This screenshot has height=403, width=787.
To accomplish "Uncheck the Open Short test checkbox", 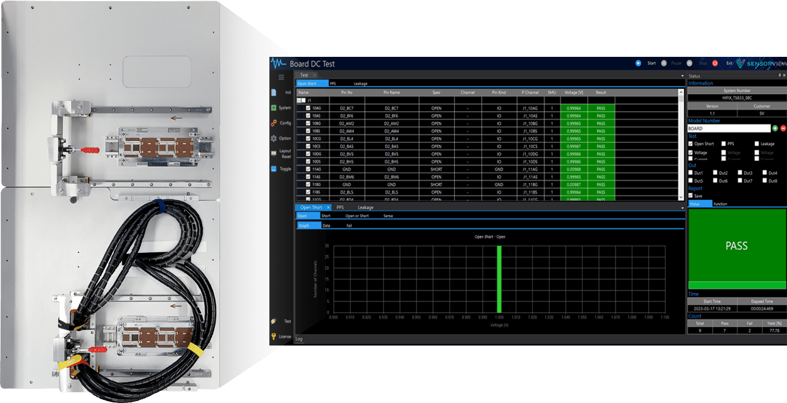I will coord(691,144).
